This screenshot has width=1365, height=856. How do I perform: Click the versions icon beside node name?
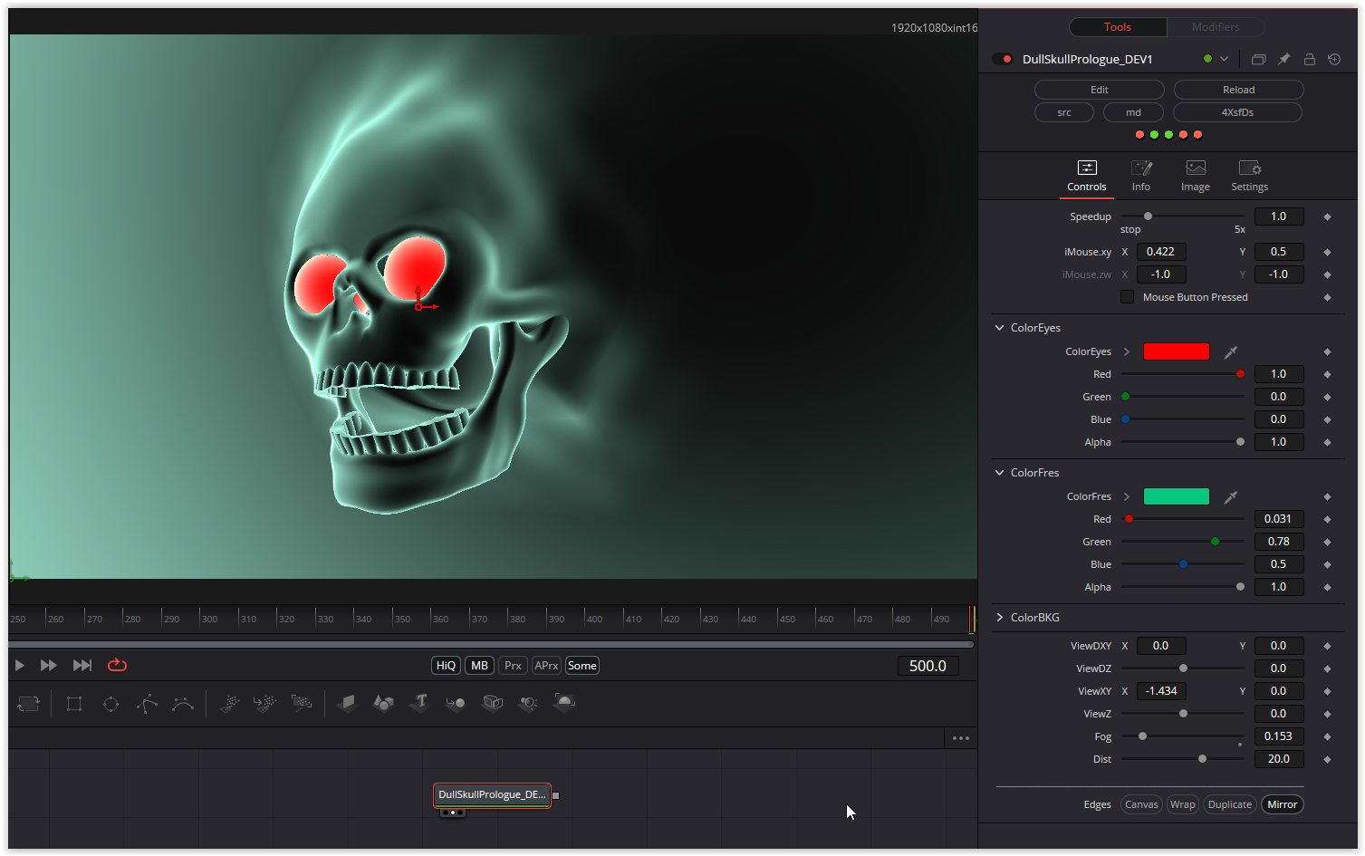click(1258, 60)
